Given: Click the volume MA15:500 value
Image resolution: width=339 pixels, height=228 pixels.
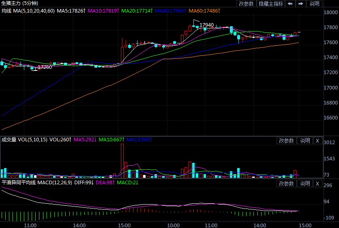Looking at the screenshot, I should (x=139, y=140).
